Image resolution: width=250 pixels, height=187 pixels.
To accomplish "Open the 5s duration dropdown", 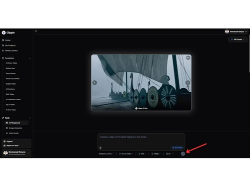I will 169,154.
